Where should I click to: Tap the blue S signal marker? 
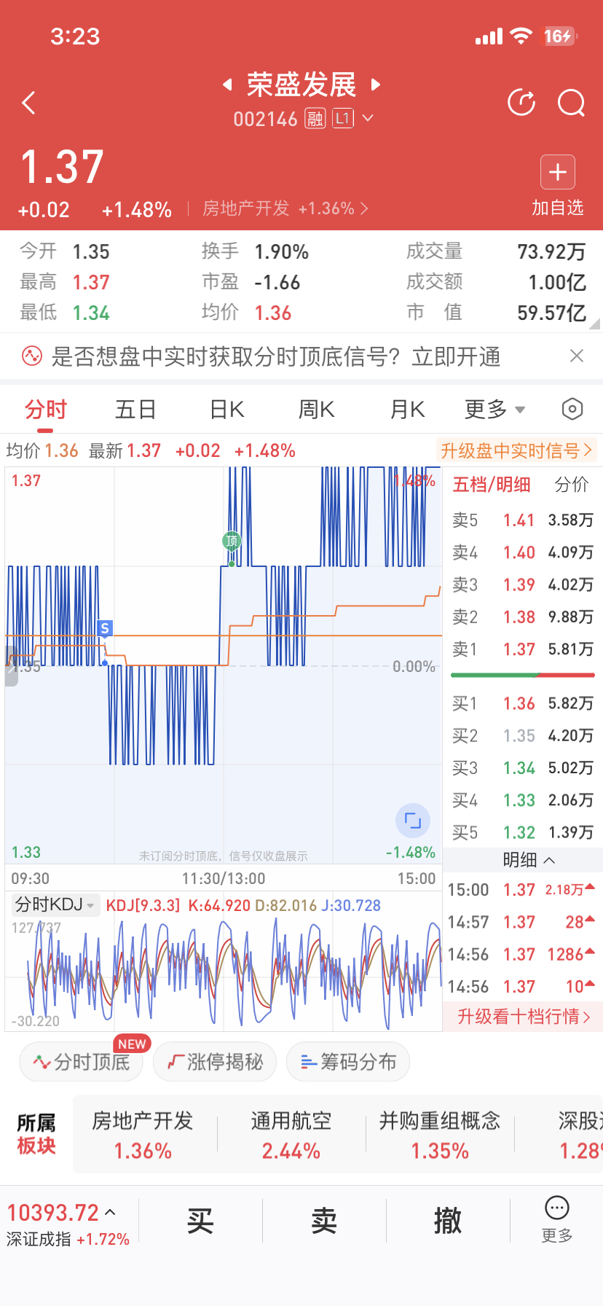tap(105, 628)
